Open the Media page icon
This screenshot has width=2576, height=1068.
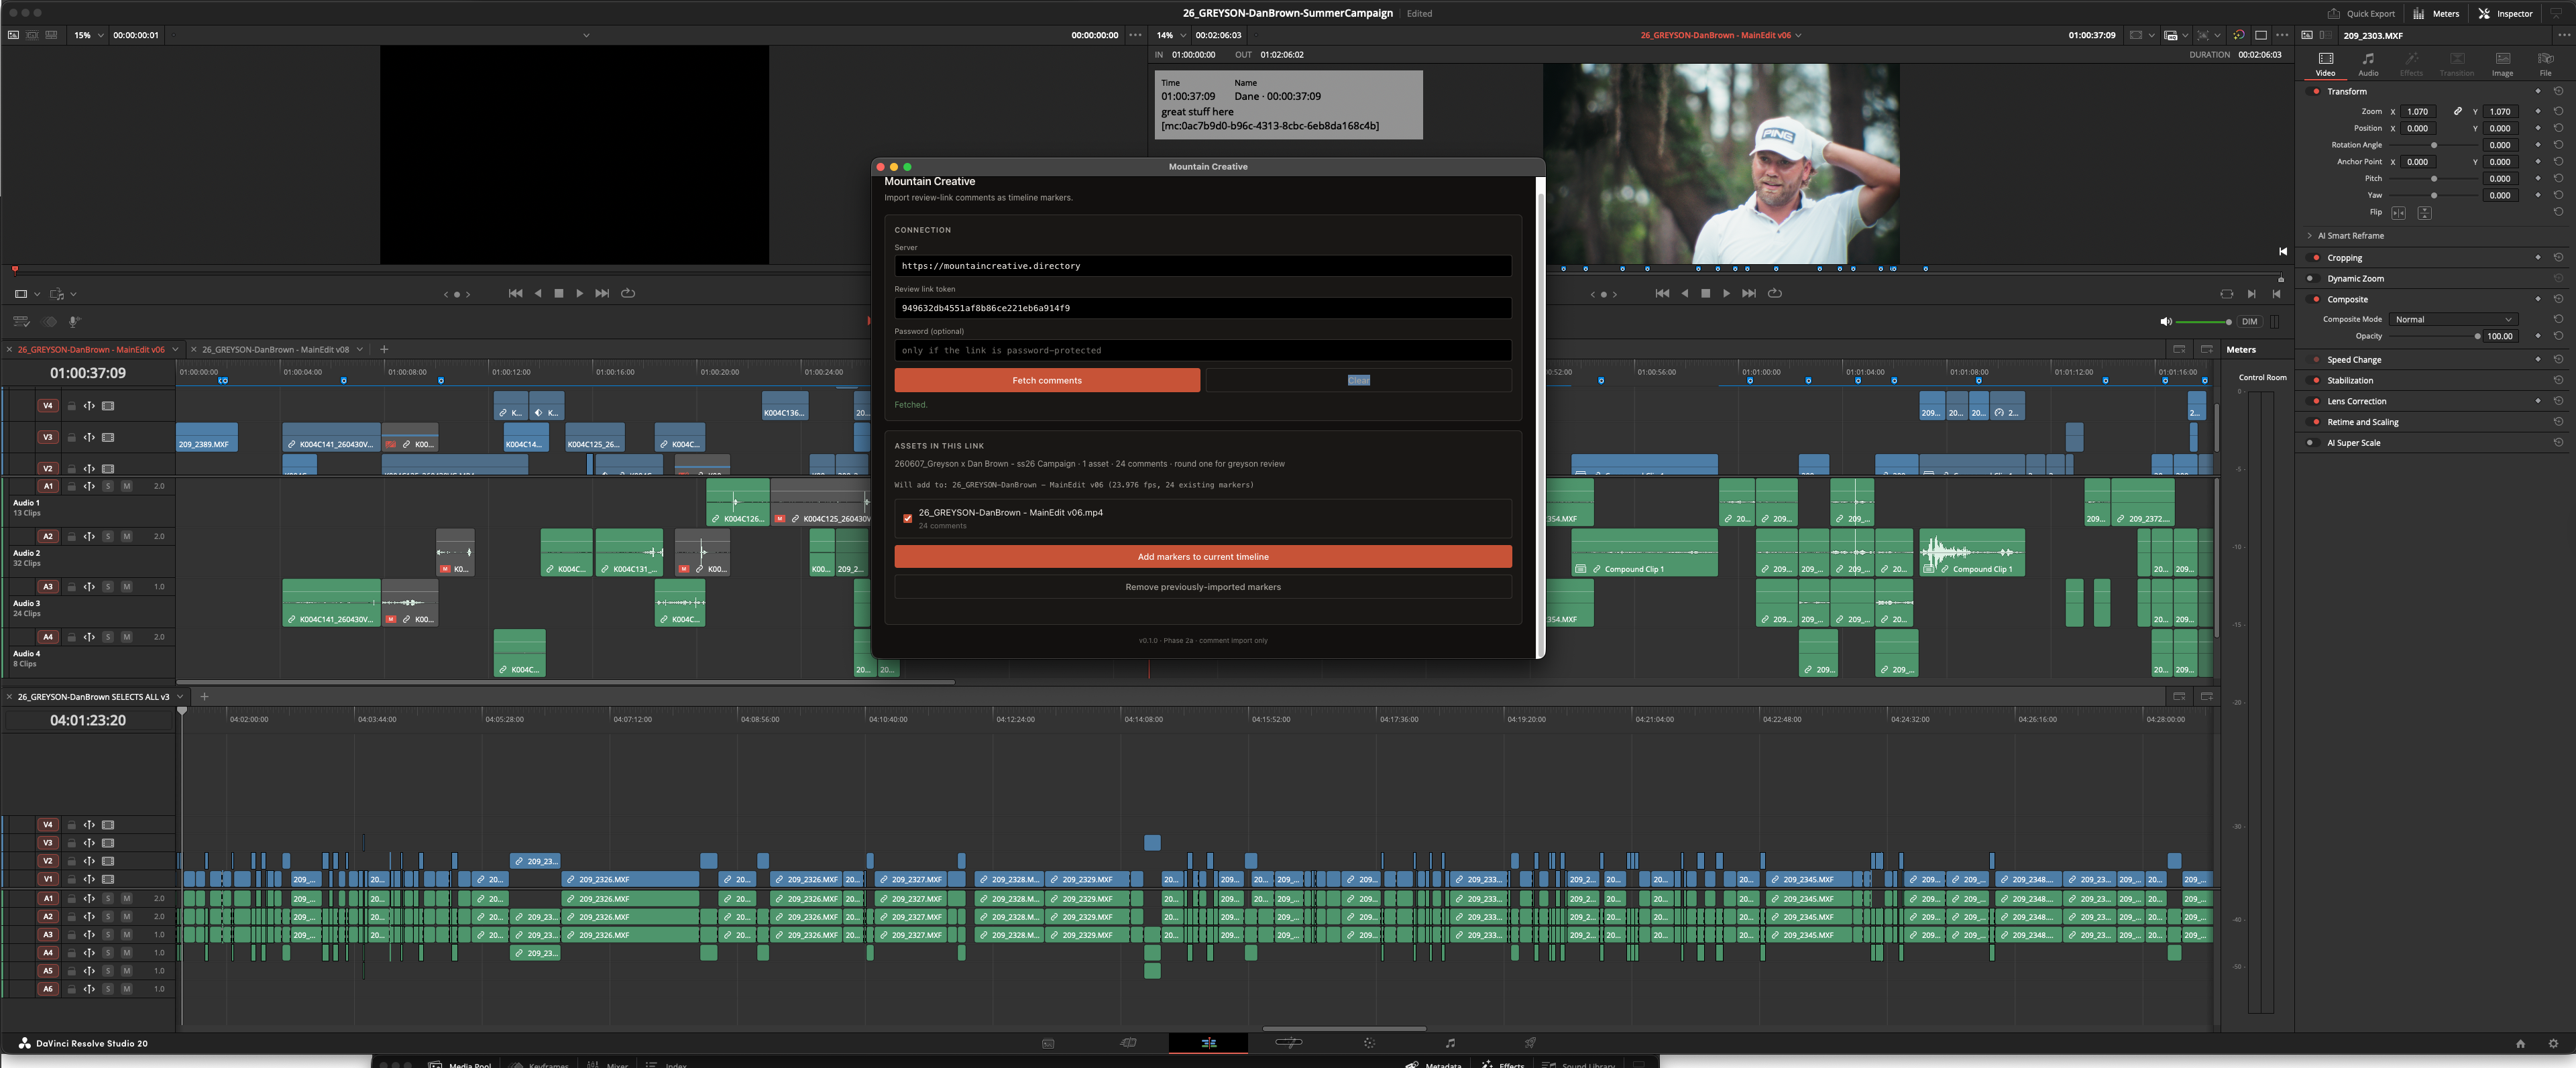click(1048, 1043)
